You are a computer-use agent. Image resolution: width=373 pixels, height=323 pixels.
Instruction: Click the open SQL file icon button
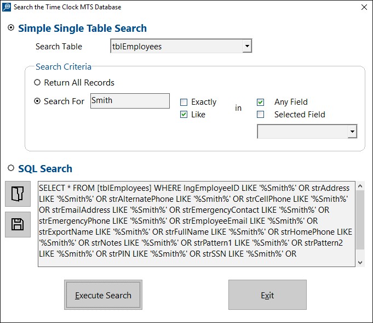[x=18, y=194]
